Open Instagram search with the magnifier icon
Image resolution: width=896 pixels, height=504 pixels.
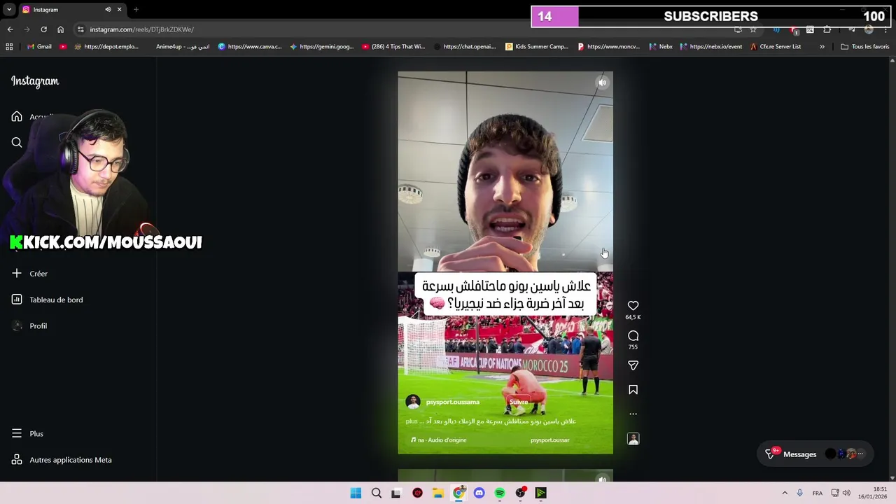click(x=17, y=142)
